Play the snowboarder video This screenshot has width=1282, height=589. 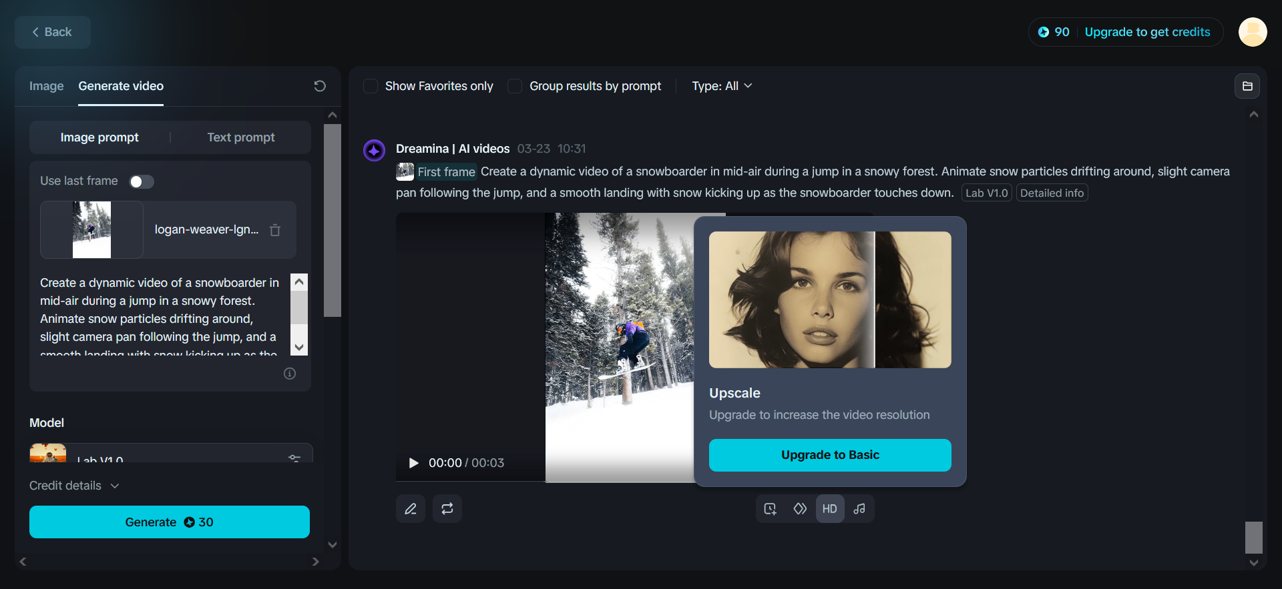click(413, 463)
